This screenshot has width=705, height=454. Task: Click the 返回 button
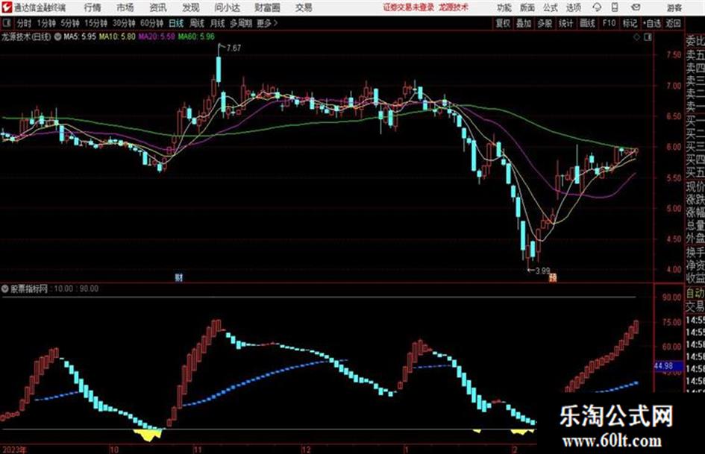coord(673,23)
